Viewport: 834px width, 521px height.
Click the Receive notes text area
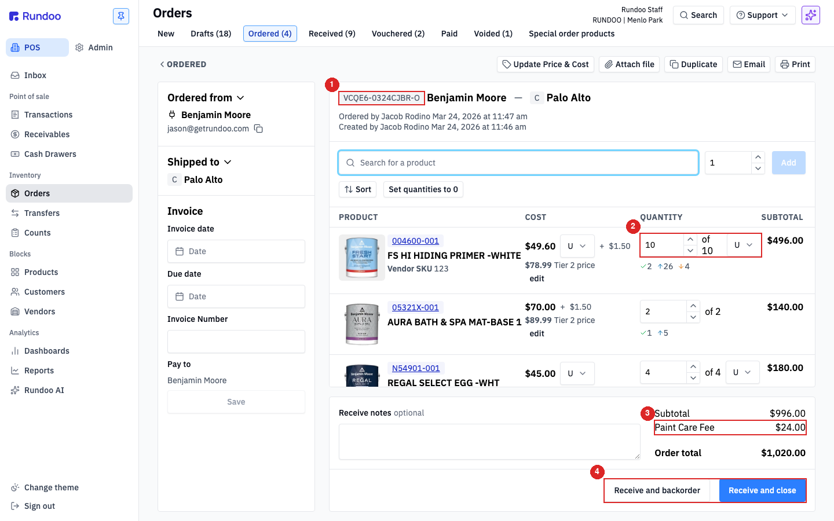489,442
